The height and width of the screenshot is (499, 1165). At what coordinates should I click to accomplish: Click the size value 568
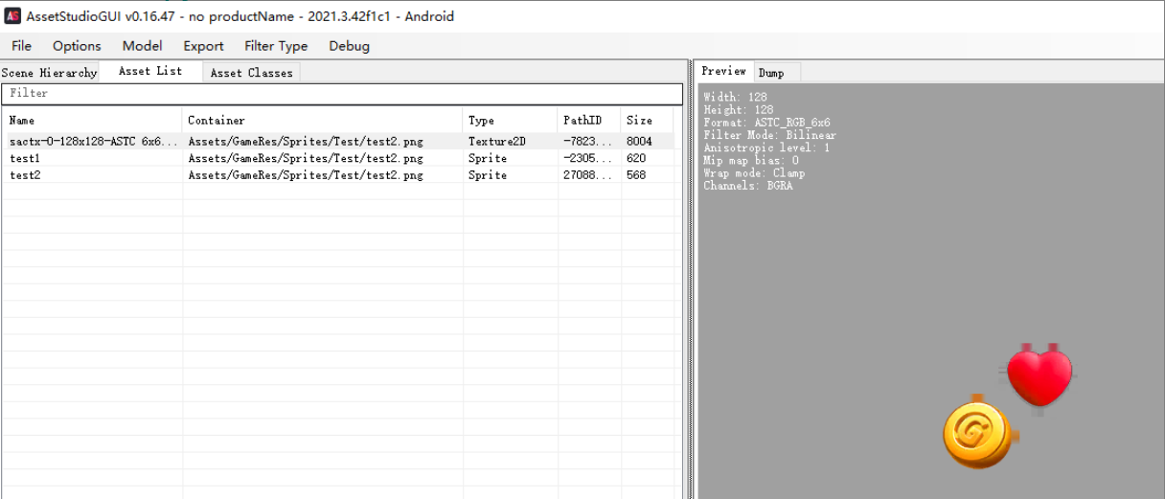point(636,175)
